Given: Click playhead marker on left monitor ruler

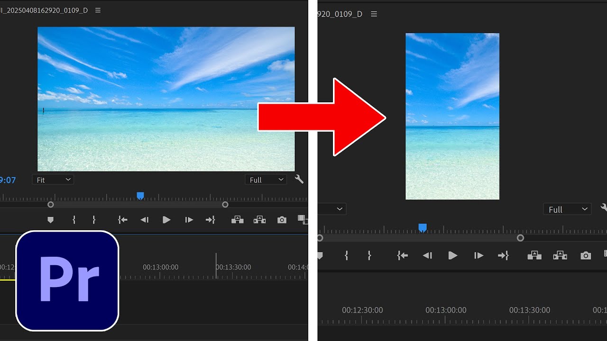Looking at the screenshot, I should coord(140,196).
